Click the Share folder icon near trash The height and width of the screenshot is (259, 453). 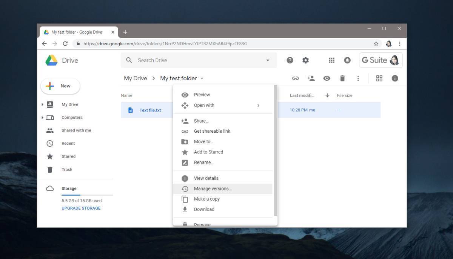[311, 78]
